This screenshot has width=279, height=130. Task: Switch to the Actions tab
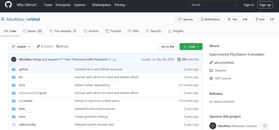pos(91,31)
